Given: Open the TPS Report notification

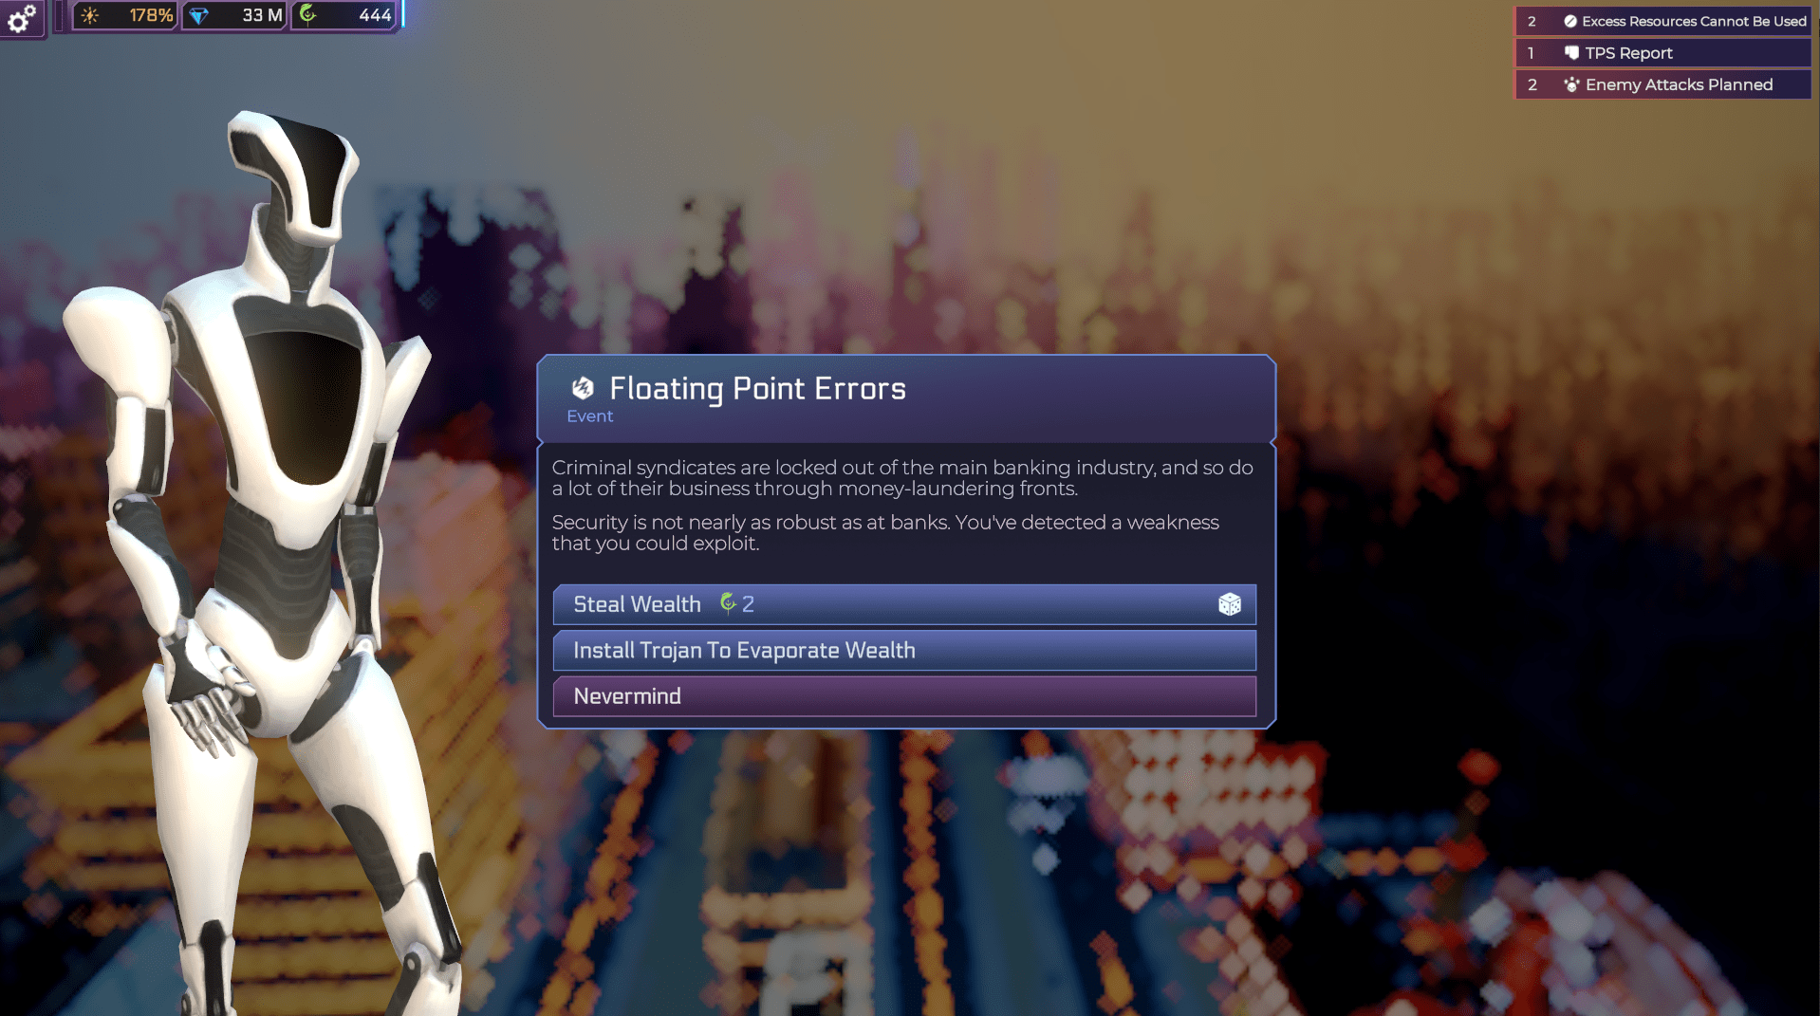Looking at the screenshot, I should point(1662,53).
